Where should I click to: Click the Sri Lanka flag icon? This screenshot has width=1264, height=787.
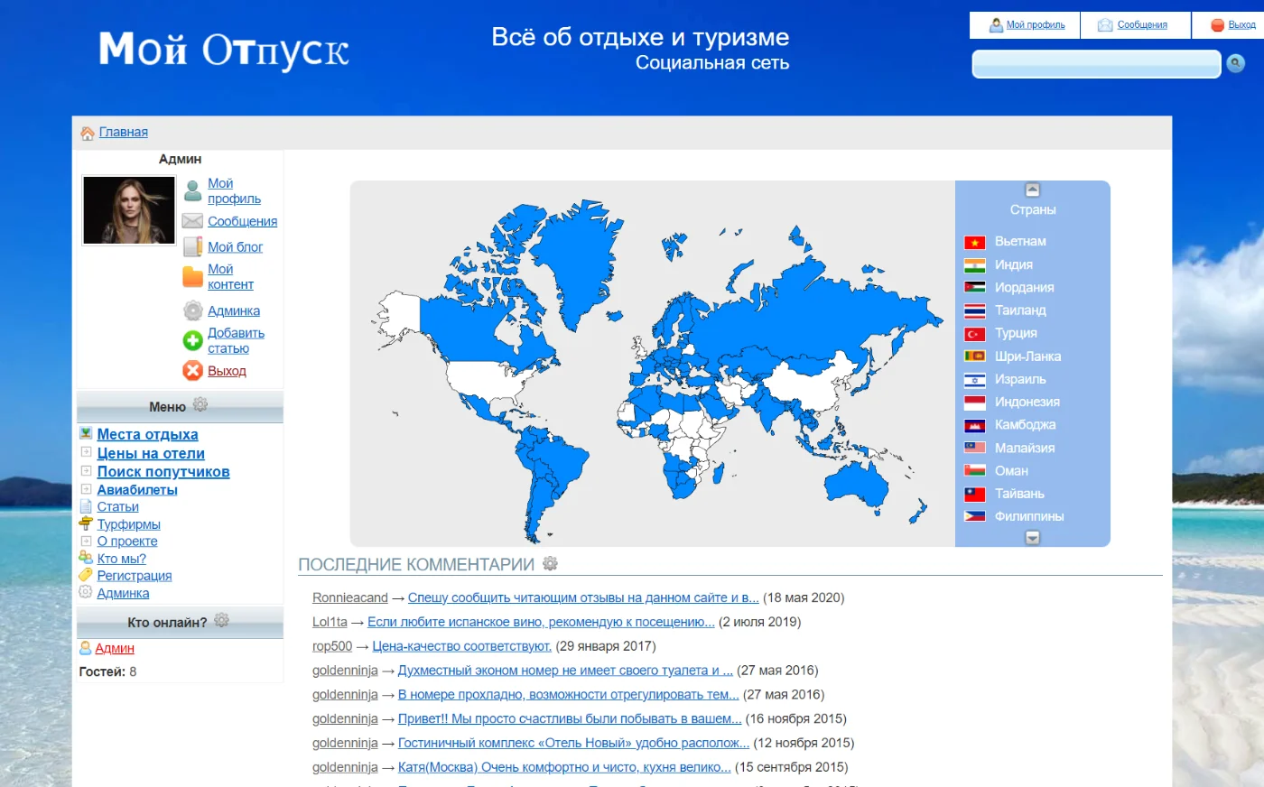click(974, 356)
